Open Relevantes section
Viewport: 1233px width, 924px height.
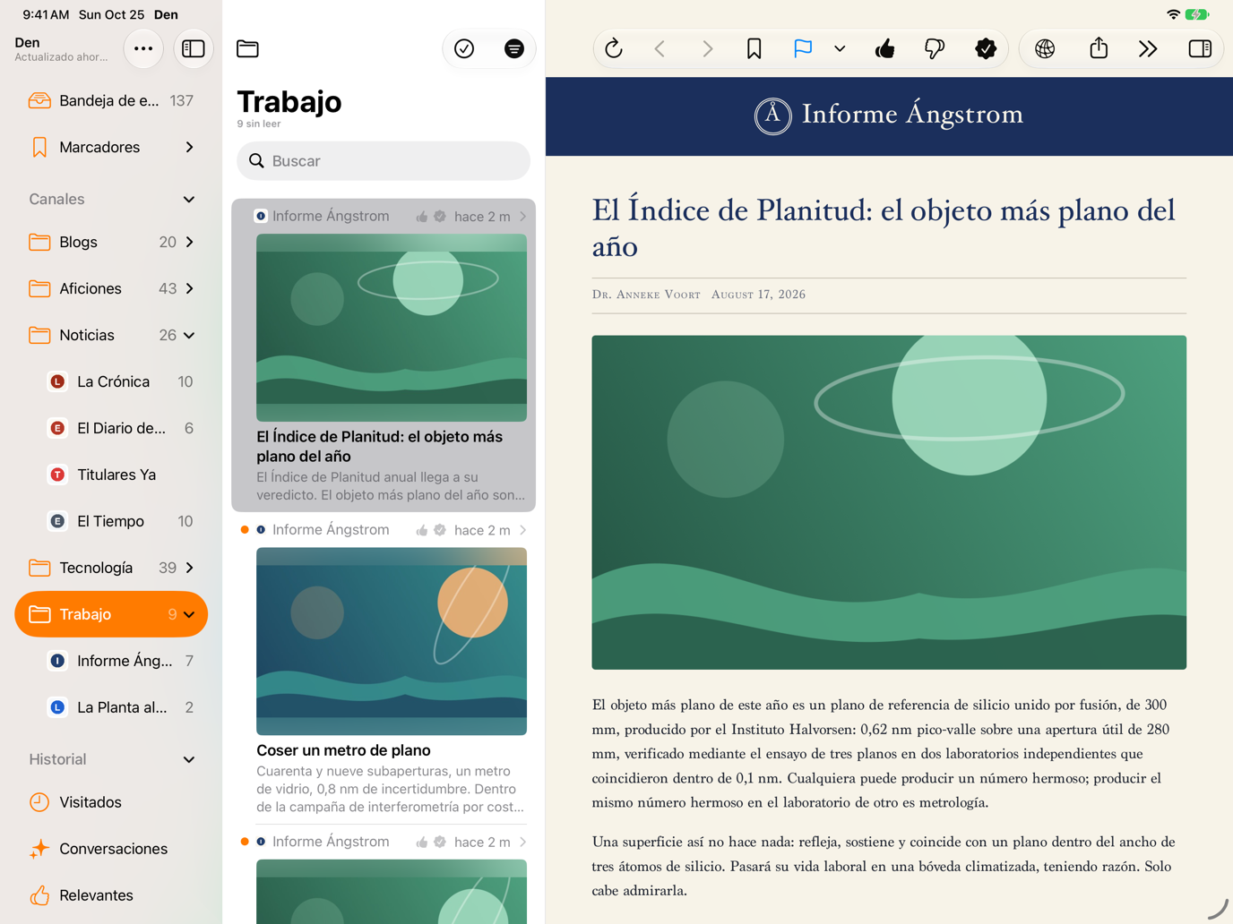(111, 895)
